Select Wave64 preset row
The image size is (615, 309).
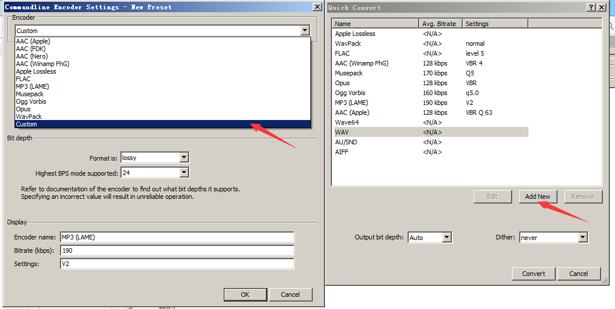tap(431, 122)
